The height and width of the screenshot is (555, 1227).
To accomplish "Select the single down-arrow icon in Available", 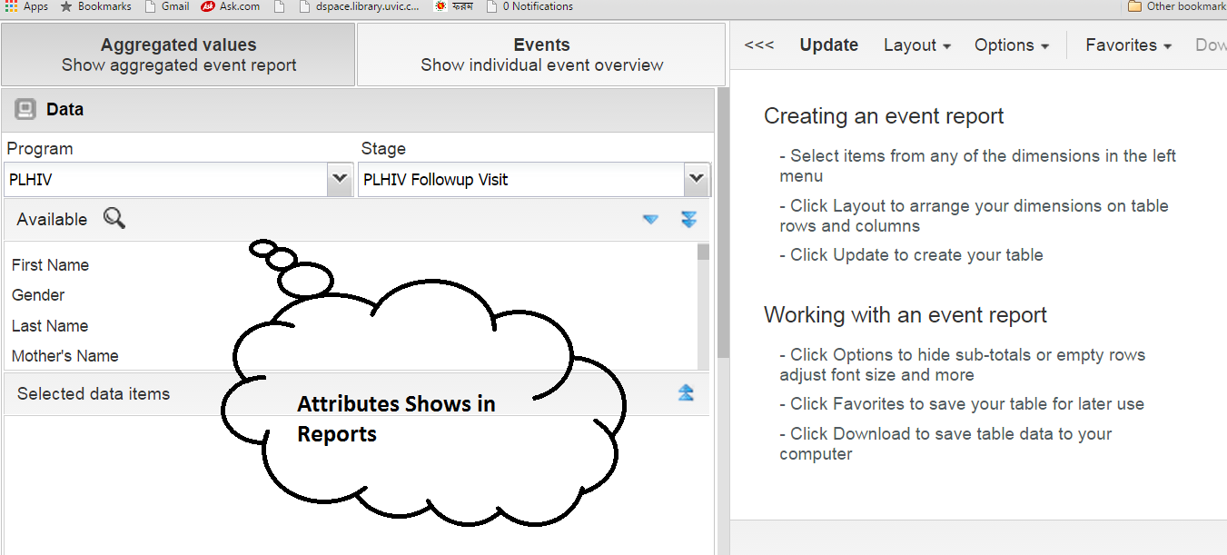I will point(650,219).
